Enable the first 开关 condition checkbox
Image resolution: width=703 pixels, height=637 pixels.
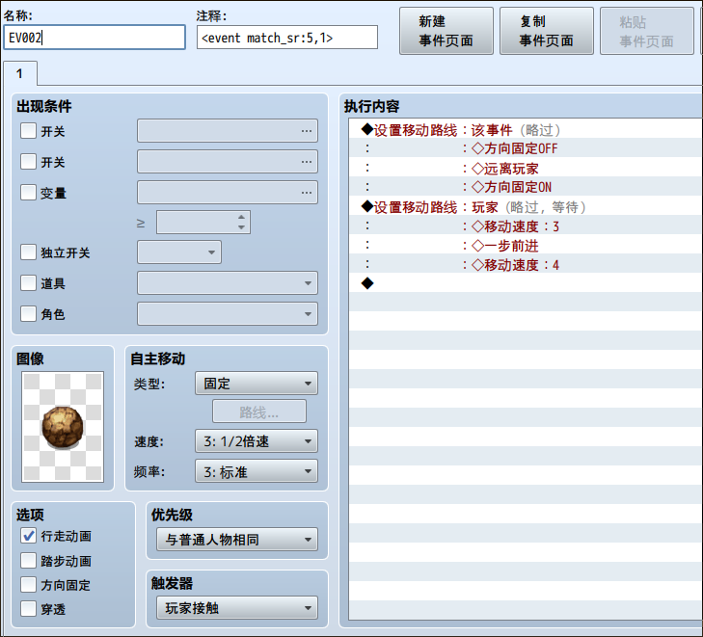[28, 131]
